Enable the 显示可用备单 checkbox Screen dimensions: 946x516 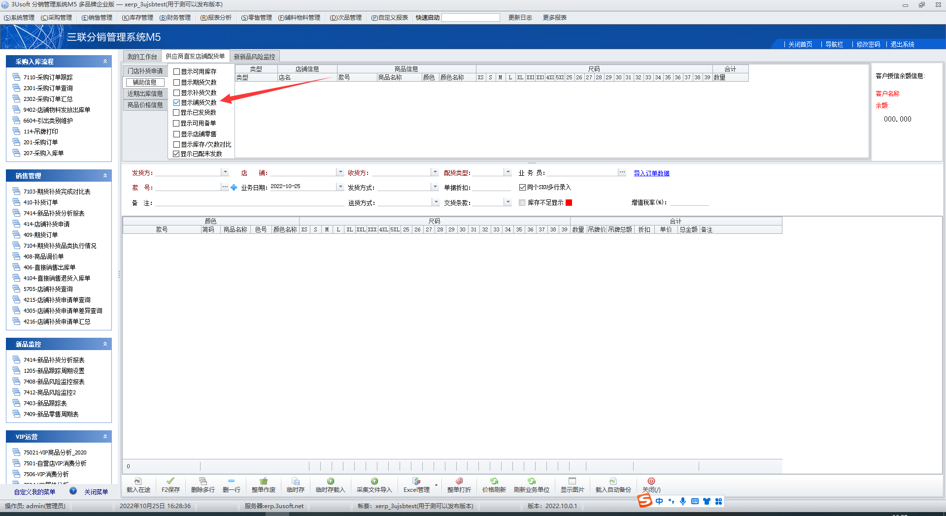176,123
